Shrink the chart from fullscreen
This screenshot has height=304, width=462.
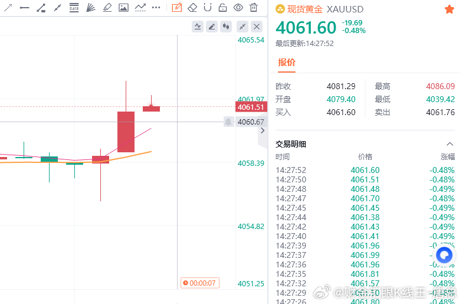point(243,27)
